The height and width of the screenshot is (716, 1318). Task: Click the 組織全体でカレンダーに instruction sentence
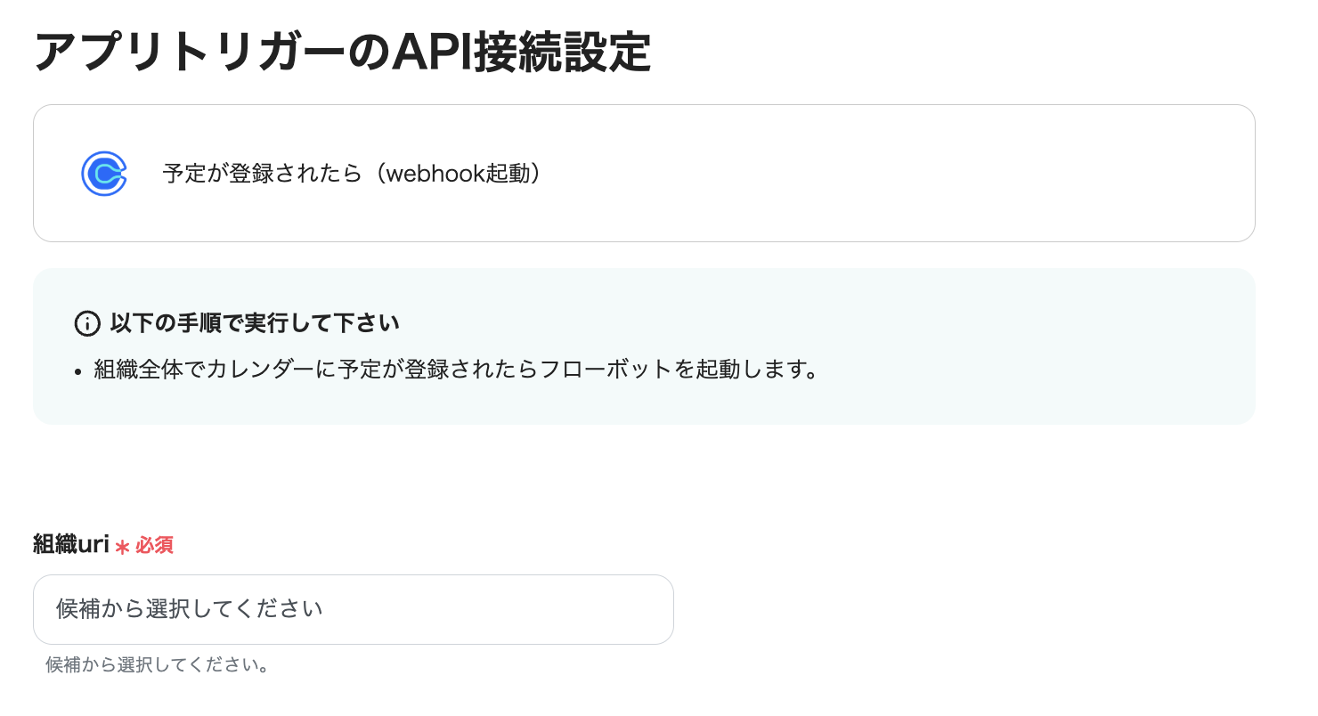(x=456, y=370)
